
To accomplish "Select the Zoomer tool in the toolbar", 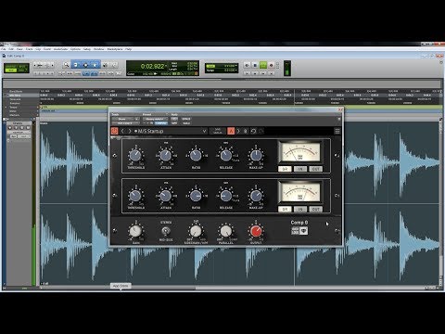I will click(x=66, y=65).
